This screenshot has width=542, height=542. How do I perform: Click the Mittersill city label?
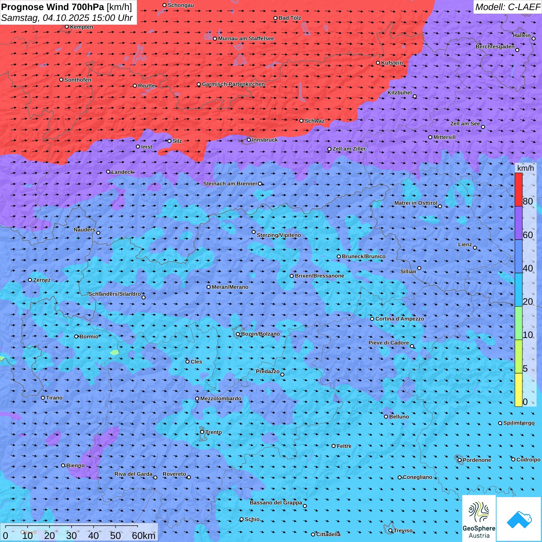444,137
